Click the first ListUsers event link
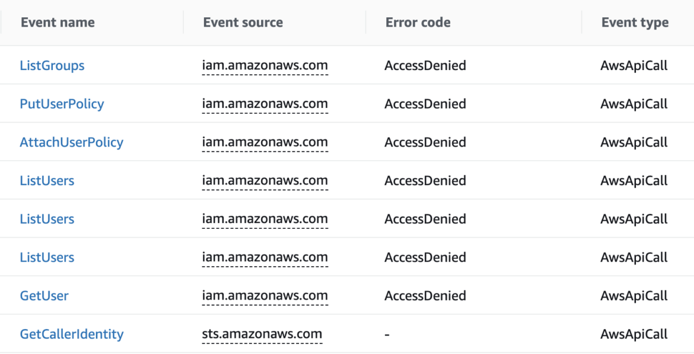The image size is (694, 354). pyautogui.click(x=47, y=180)
